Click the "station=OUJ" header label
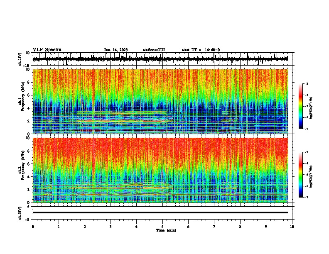This screenshot has width=329, height=254. click(154, 50)
